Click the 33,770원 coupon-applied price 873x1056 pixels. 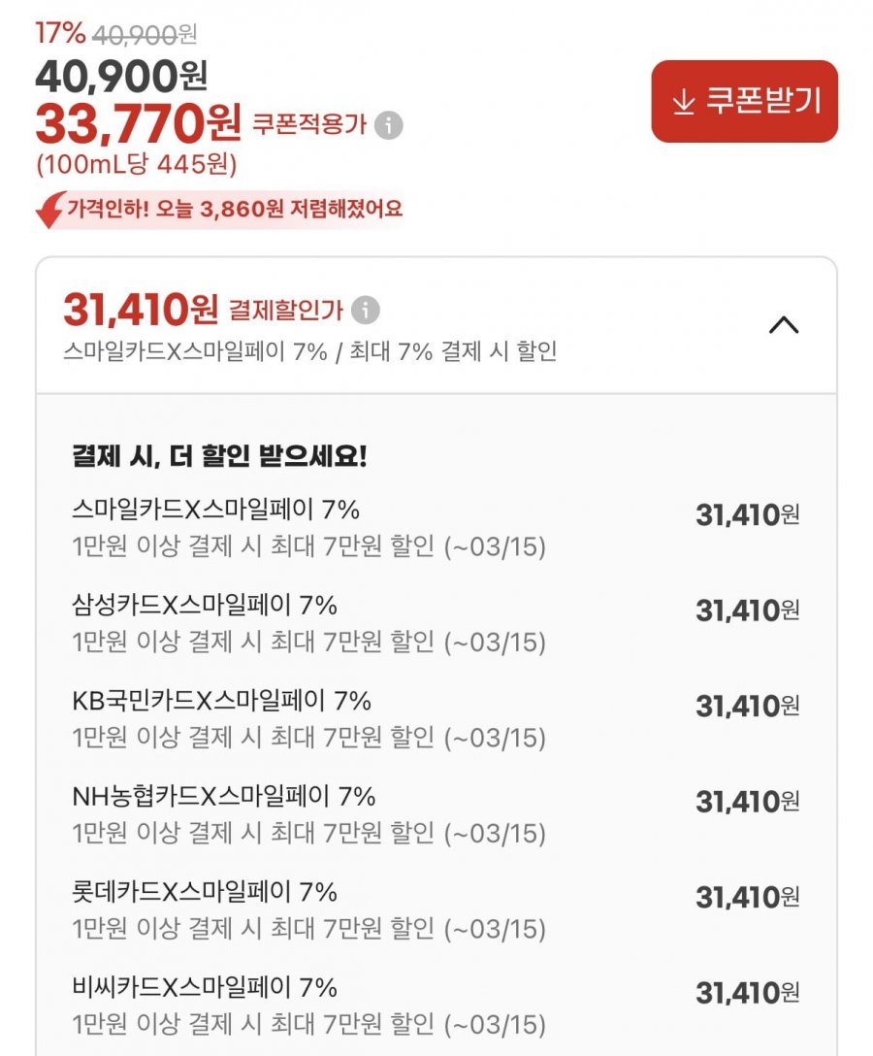[138, 123]
